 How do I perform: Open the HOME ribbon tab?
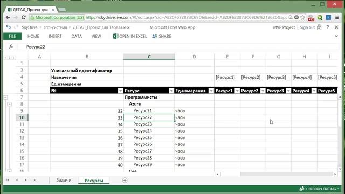pyautogui.click(x=33, y=36)
